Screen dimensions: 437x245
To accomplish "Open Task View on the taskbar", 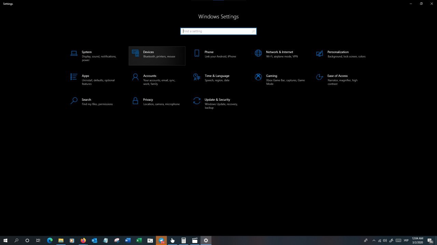I will point(38,241).
